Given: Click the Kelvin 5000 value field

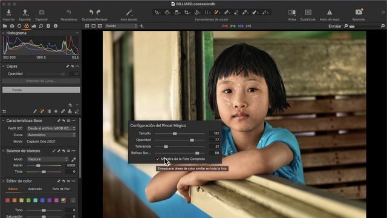Looking at the screenshot, I should click(x=71, y=165).
